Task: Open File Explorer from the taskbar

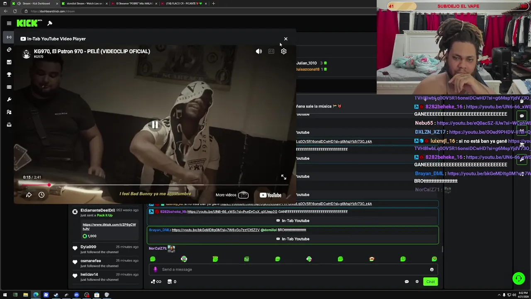Action: 25,295
